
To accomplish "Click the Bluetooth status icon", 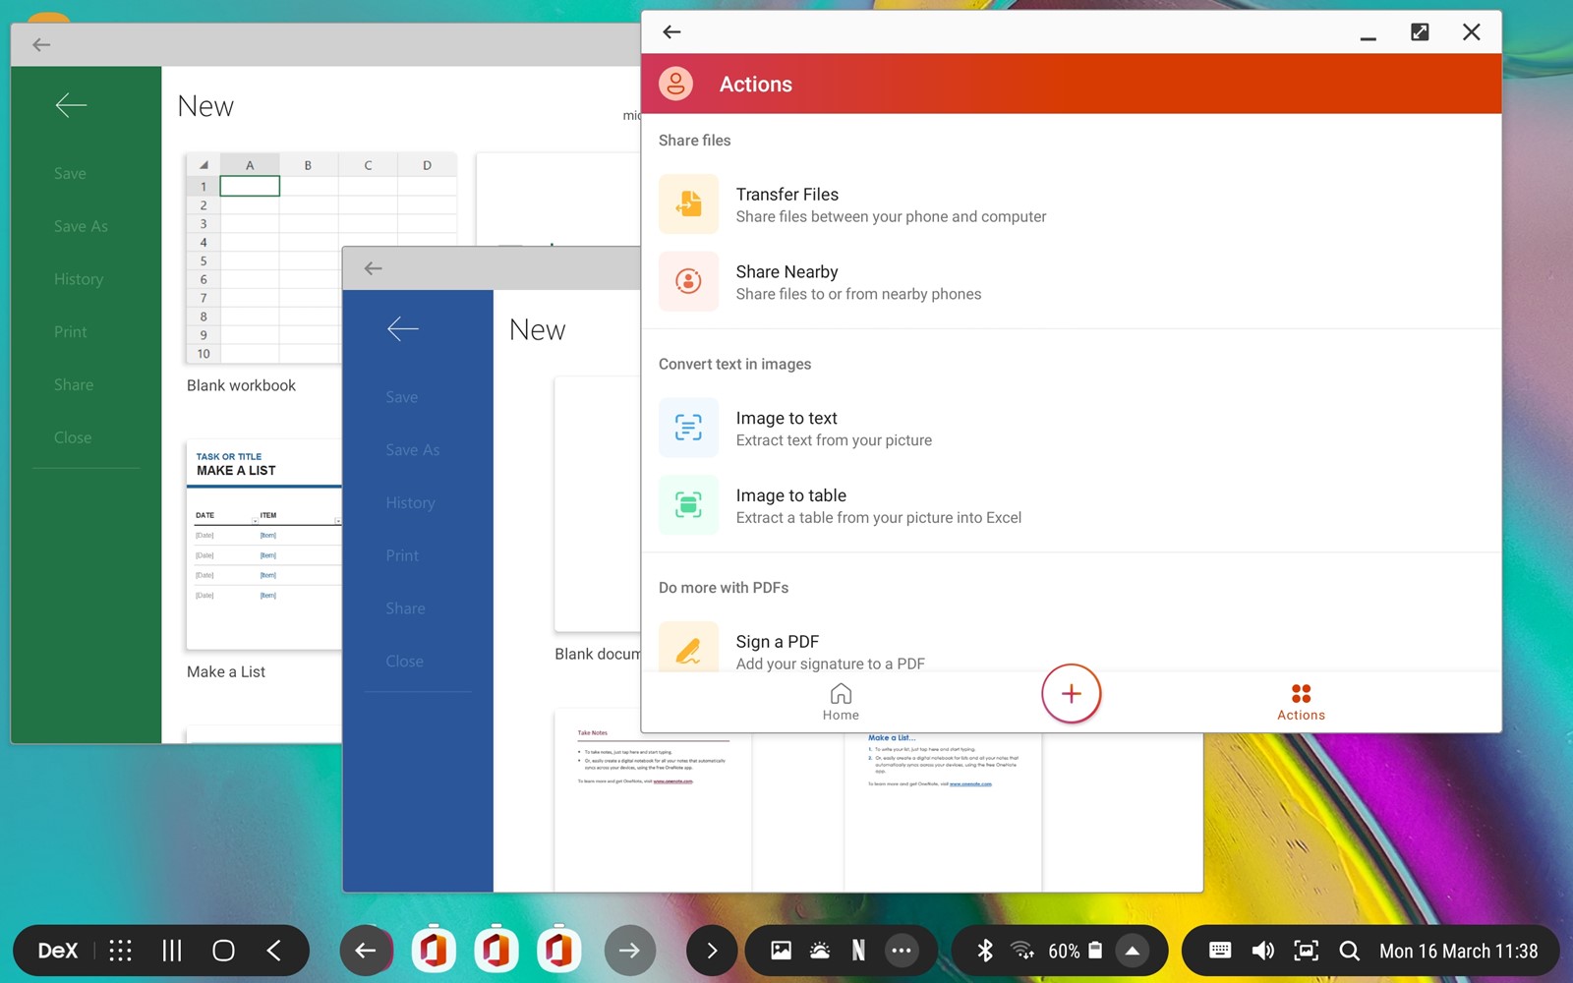I will [984, 951].
